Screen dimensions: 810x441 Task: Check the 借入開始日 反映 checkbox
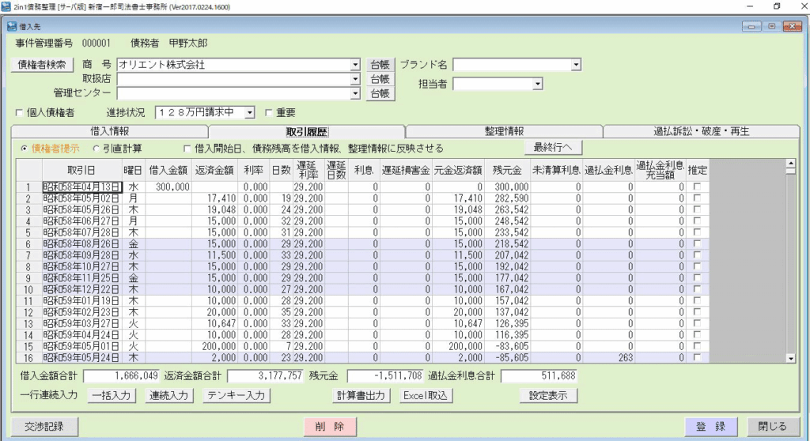(x=187, y=148)
